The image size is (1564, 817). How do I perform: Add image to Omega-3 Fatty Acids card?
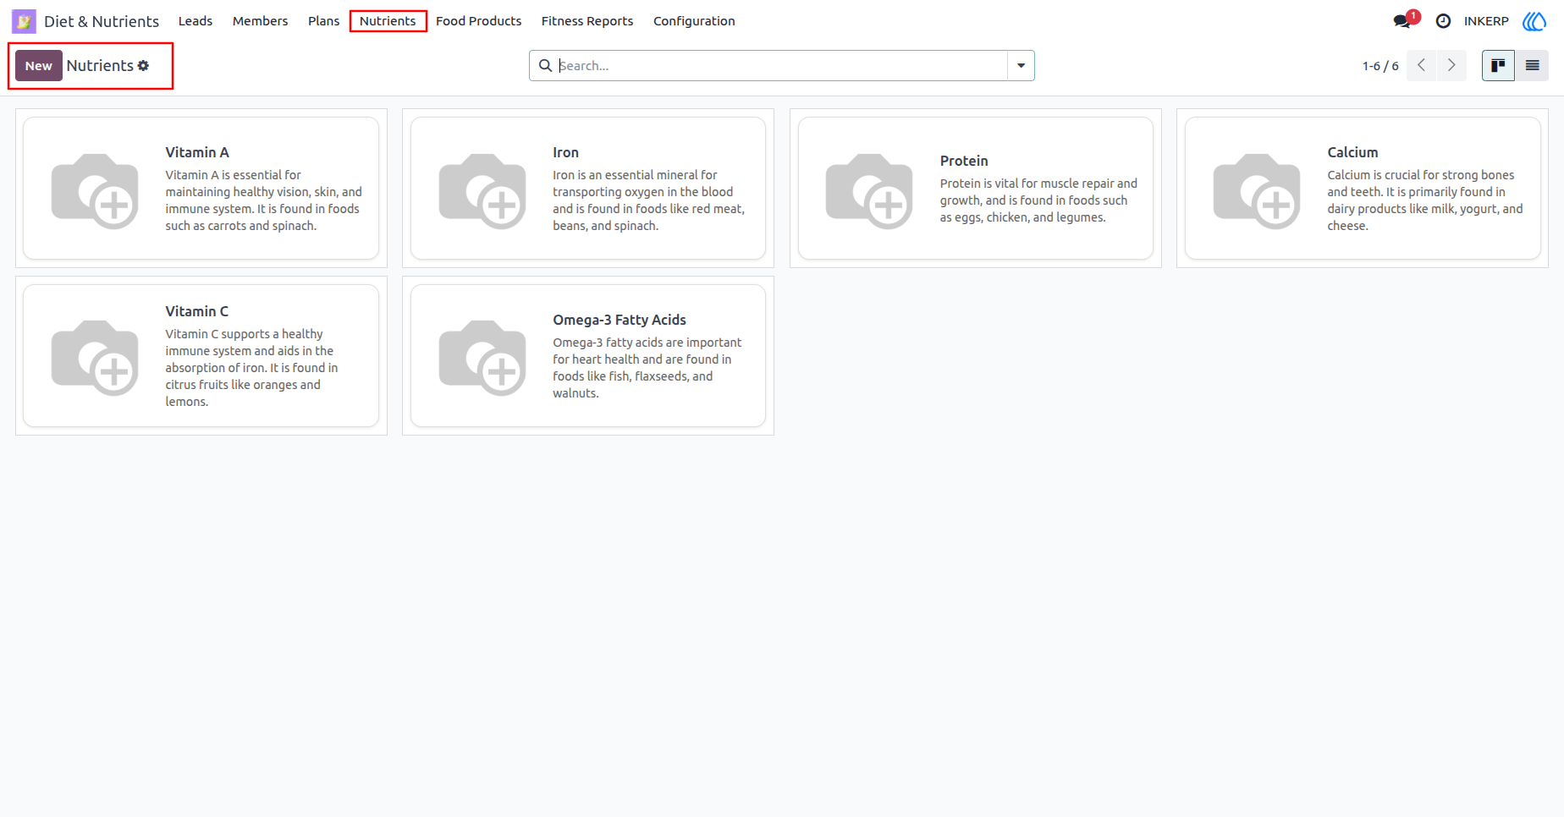[x=482, y=357]
